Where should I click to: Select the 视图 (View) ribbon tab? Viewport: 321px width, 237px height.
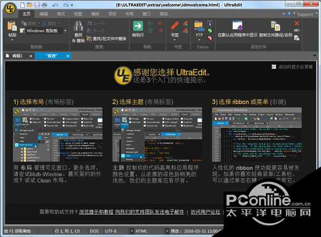[78, 14]
